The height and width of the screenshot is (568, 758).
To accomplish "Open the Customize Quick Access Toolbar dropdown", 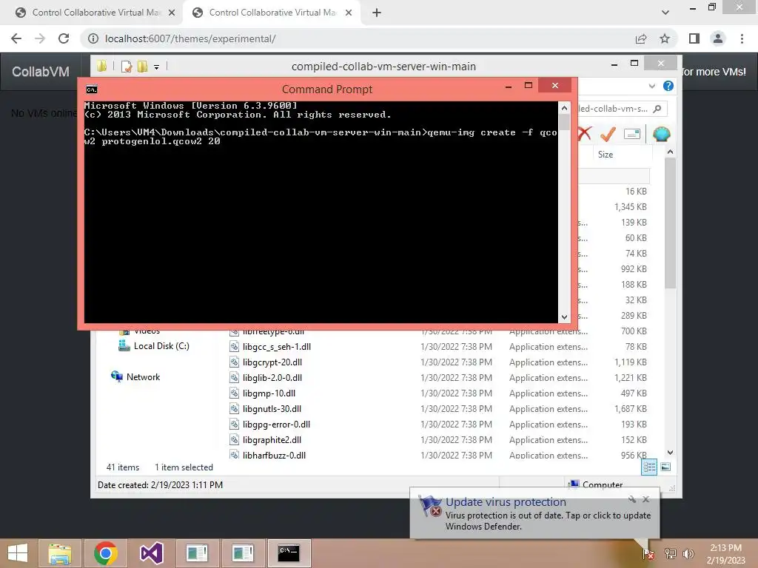I will point(157,67).
